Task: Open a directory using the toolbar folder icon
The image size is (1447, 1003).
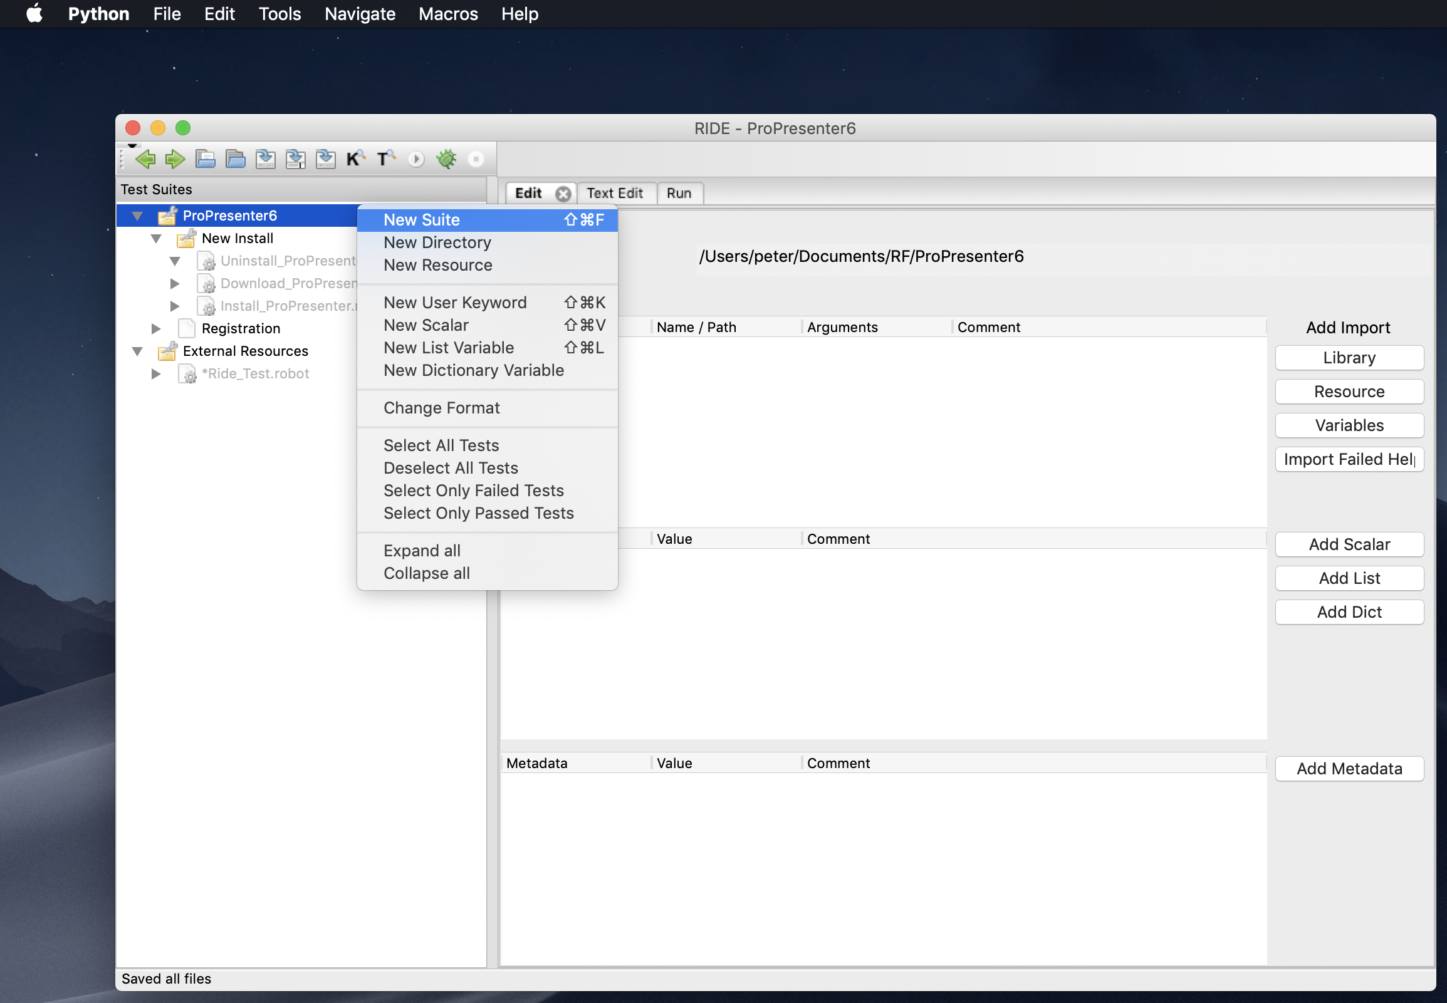Action: tap(234, 159)
